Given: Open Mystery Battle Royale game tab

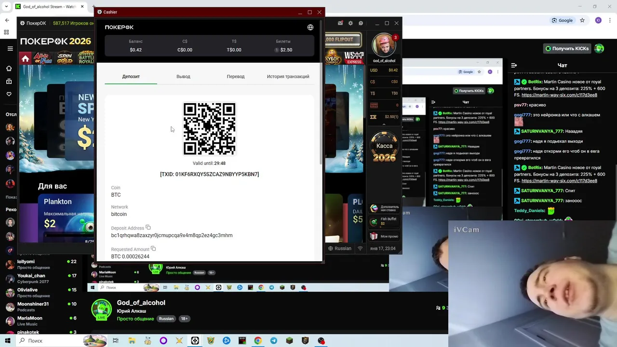Looking at the screenshot, I should click(86, 59).
